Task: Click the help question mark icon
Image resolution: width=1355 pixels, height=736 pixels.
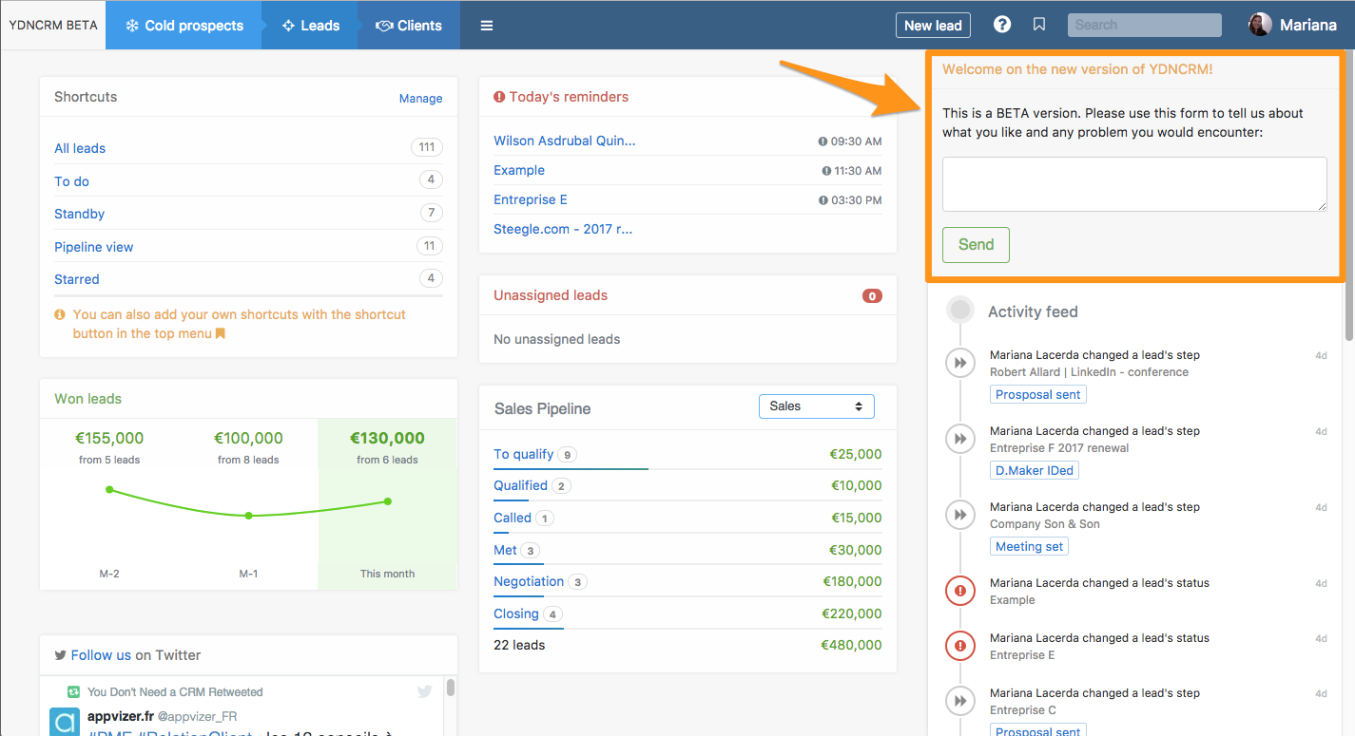Action: (x=1002, y=25)
